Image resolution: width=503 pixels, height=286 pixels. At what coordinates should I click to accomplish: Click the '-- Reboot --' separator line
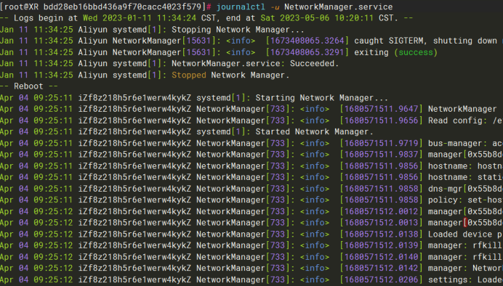coord(29,86)
